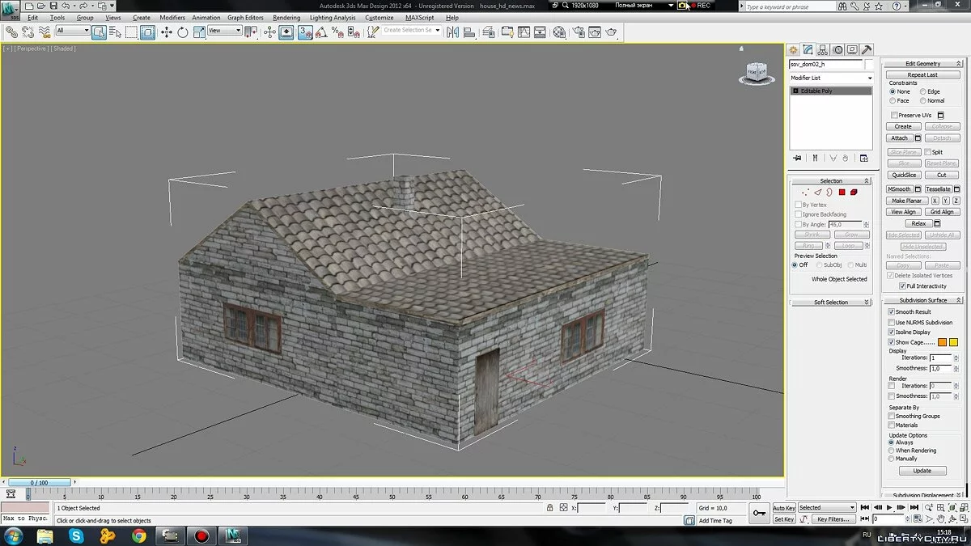Open the MAXScript menu

419,17
